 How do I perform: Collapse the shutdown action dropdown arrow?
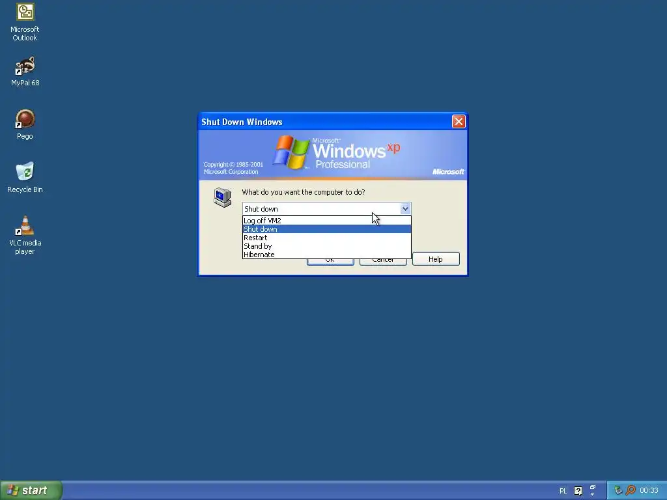point(405,209)
